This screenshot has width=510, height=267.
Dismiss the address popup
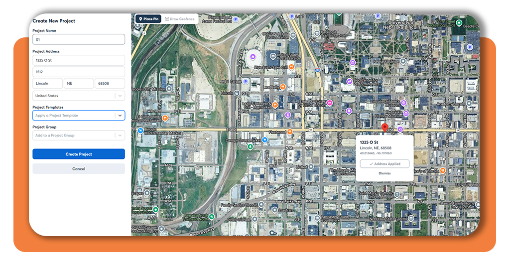tap(384, 173)
